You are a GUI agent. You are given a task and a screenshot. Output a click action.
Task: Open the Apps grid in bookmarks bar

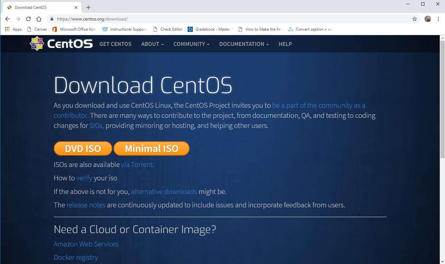13,29
